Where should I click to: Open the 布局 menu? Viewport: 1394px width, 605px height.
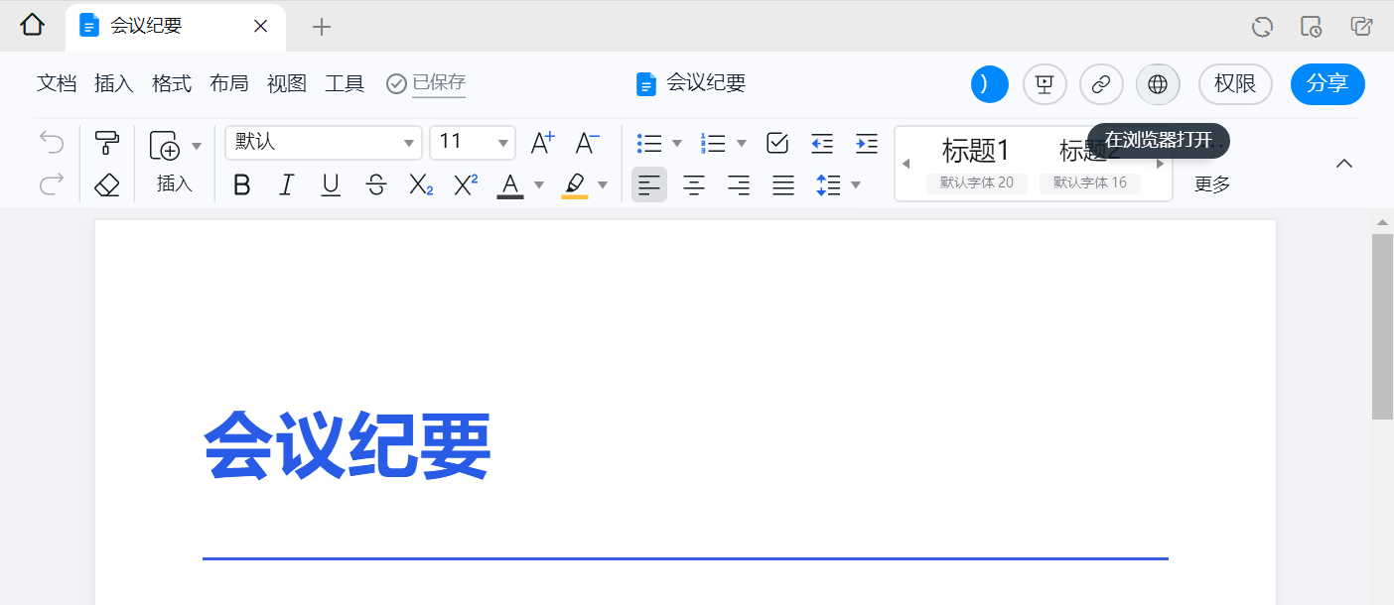[229, 83]
